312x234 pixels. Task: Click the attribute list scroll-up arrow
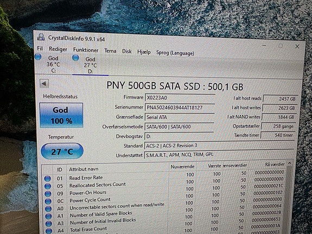pos(290,163)
